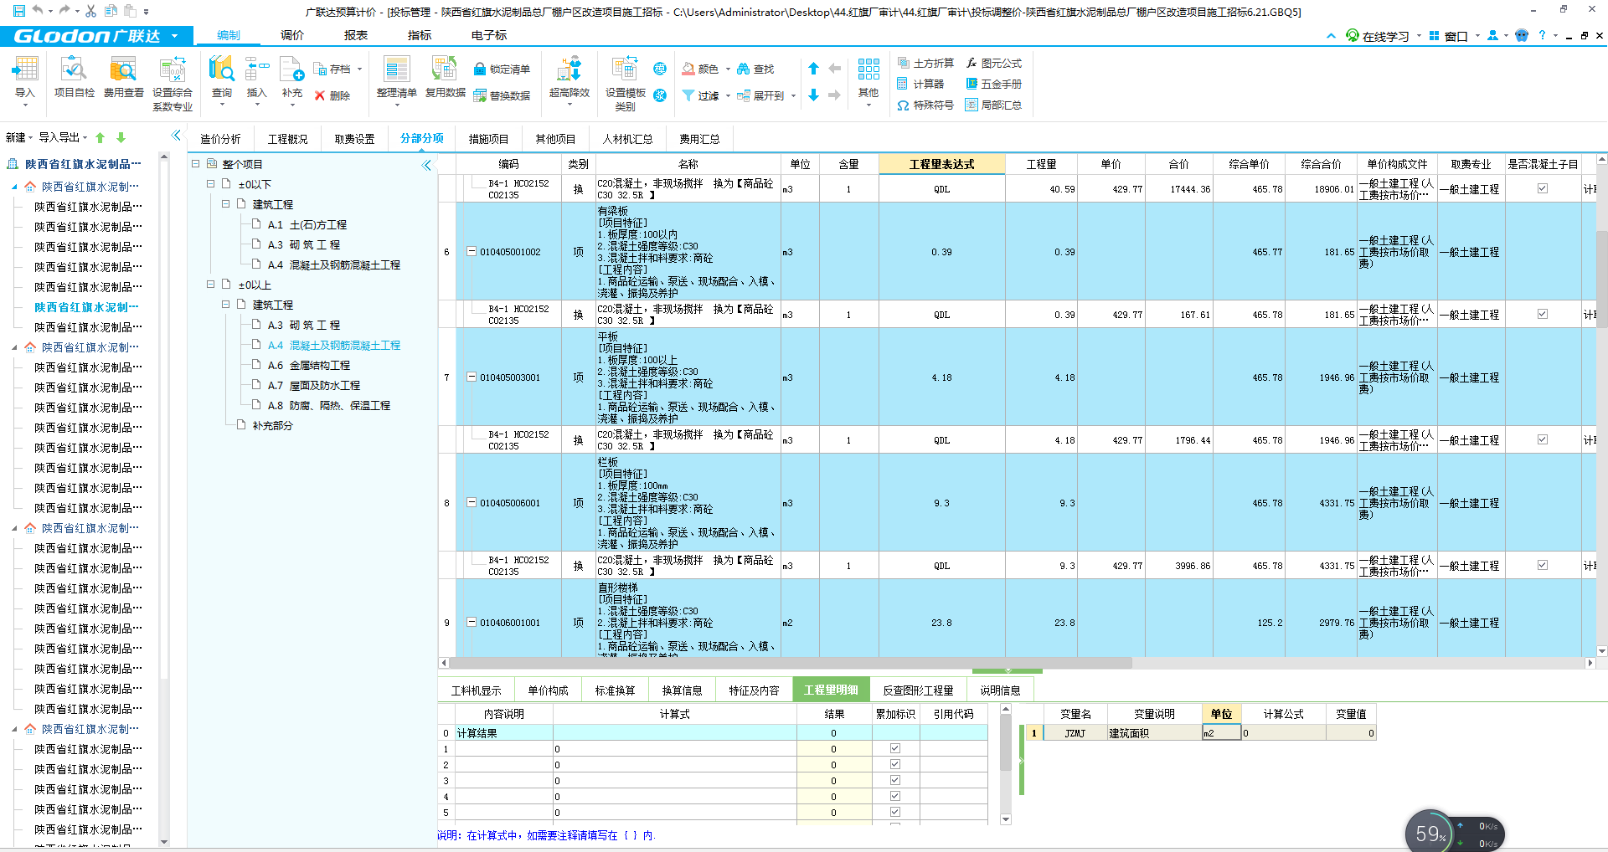The width and height of the screenshot is (1608, 852).
Task: Click the blue move-down arrow in the ribbon
Action: (813, 95)
